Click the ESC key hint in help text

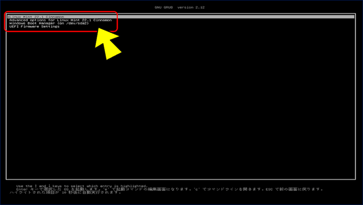(x=269, y=189)
